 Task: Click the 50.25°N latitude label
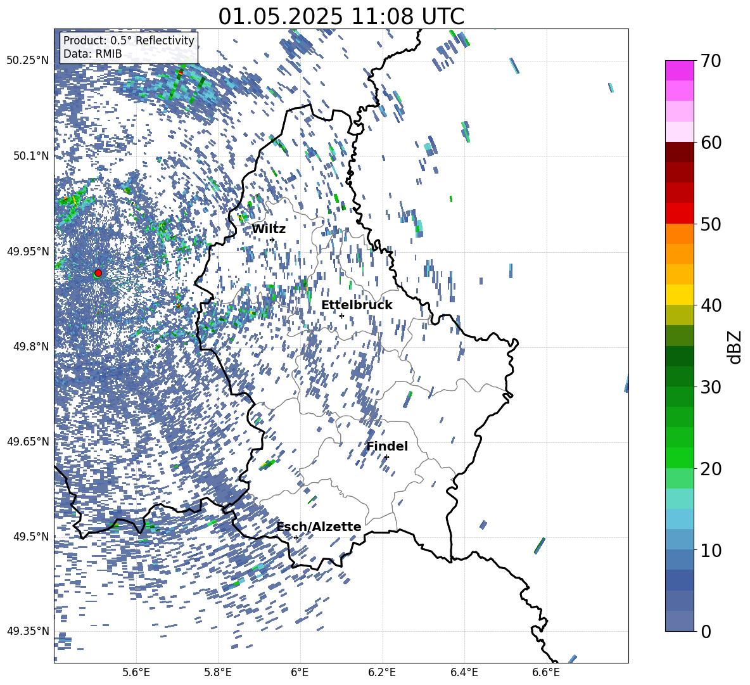tap(28, 60)
